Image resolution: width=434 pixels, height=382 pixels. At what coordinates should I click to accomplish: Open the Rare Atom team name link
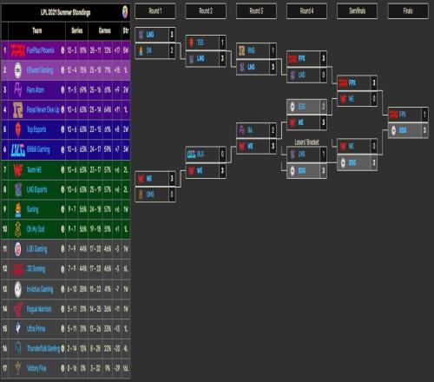36,90
